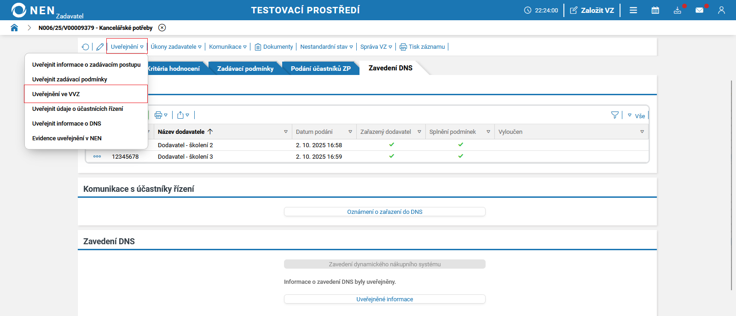Open the user profile icon
The image size is (736, 316).
click(721, 10)
